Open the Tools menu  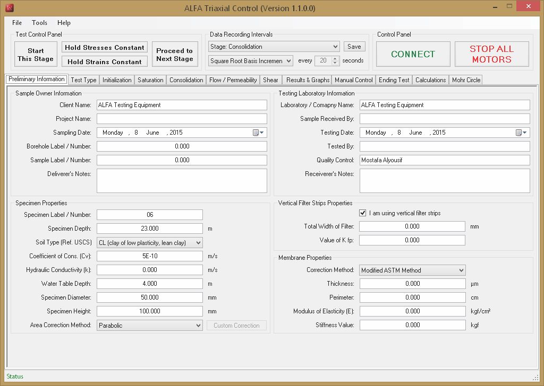point(39,22)
